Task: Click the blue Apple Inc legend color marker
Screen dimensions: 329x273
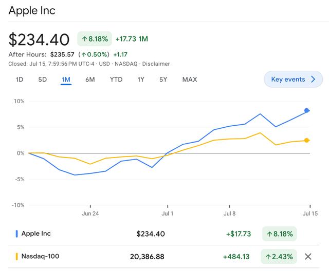Action: click(17, 234)
